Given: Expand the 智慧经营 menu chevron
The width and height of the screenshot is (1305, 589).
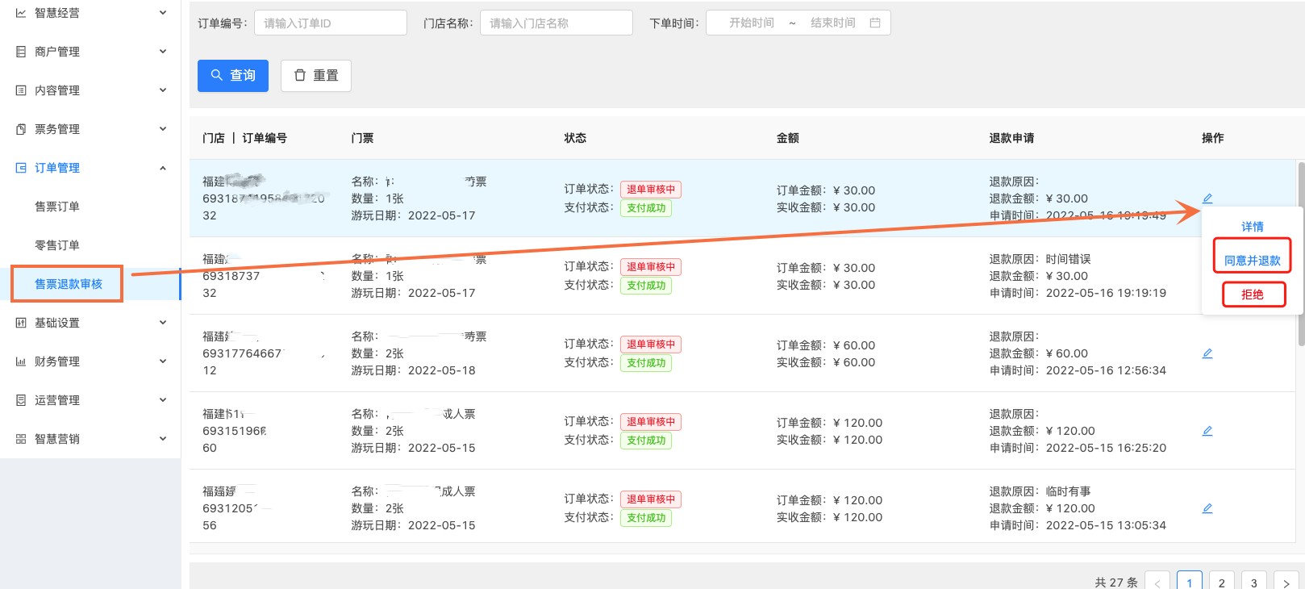Looking at the screenshot, I should click(163, 13).
